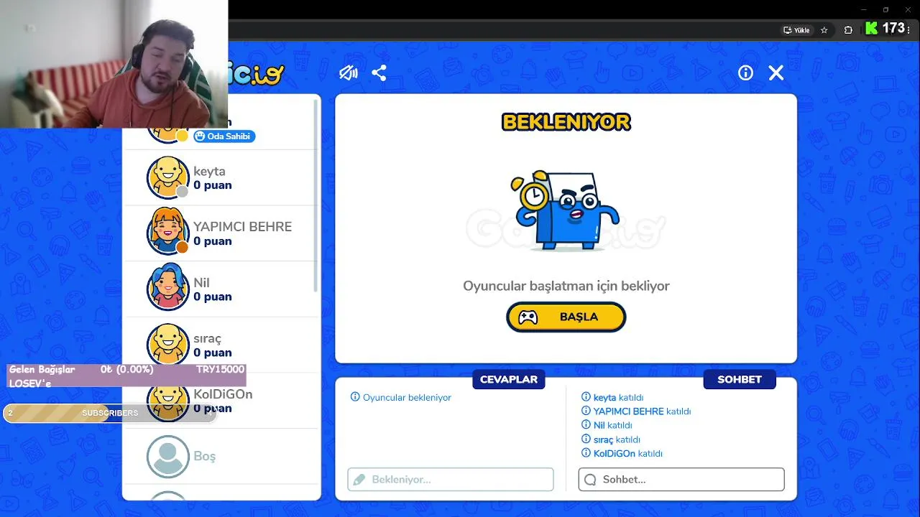Select player name YAPIMCI BEHRE
The height and width of the screenshot is (517, 920).
point(242,227)
